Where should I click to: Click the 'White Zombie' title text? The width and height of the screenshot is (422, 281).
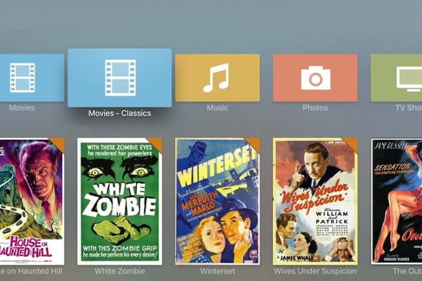tap(120, 271)
